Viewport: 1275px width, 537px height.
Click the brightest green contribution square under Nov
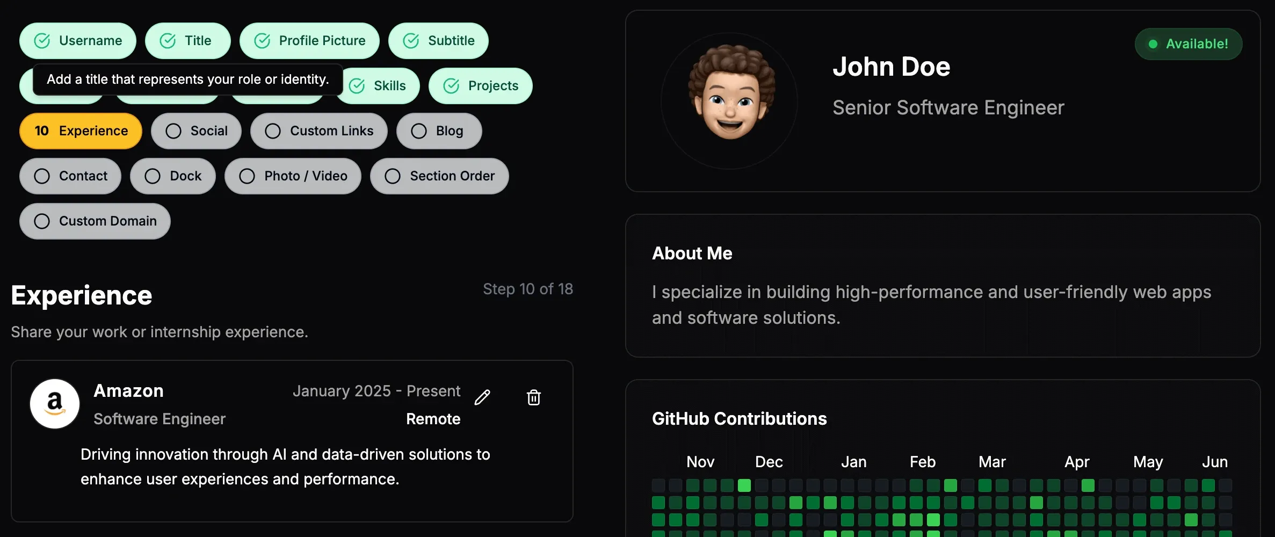tap(744, 485)
